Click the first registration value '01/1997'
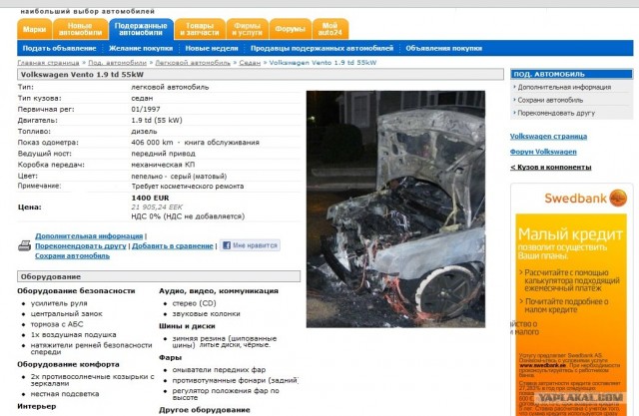The image size is (639, 416). tap(146, 110)
